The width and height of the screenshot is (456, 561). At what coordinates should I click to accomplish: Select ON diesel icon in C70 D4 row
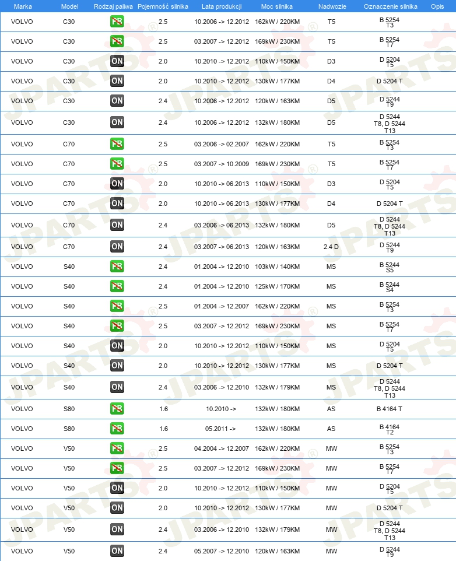tap(117, 203)
